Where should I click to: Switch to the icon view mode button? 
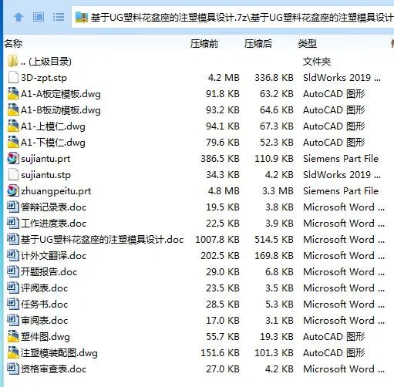coord(39,17)
